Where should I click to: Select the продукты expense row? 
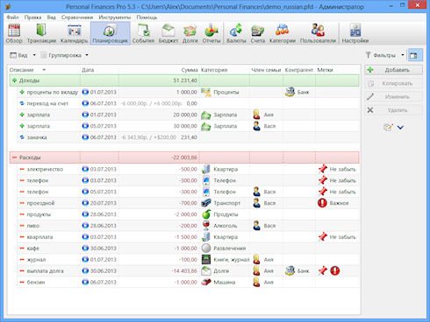pos(188,214)
